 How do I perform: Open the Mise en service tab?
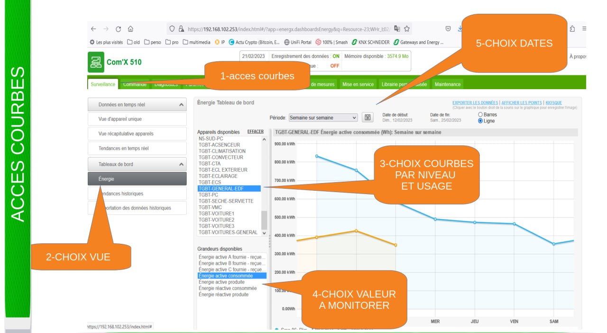click(x=358, y=84)
